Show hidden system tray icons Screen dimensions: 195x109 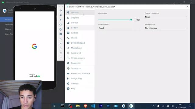pyautogui.click(x=153, y=106)
